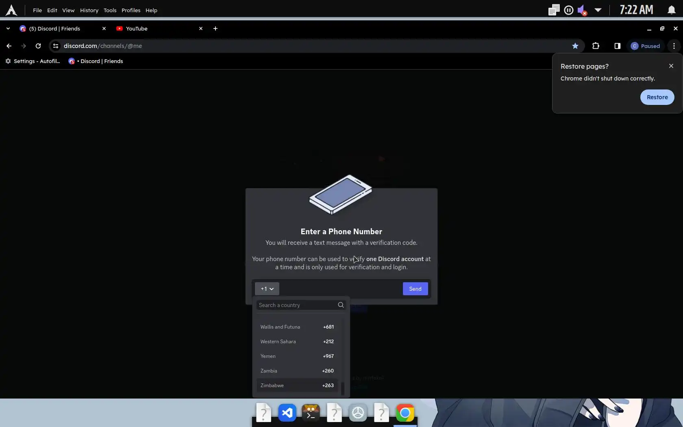The width and height of the screenshot is (683, 427).
Task: Open the Tools menu
Action: [110, 10]
